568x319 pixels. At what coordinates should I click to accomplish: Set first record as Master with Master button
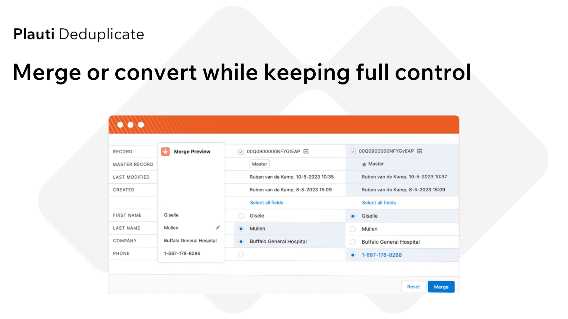point(259,164)
